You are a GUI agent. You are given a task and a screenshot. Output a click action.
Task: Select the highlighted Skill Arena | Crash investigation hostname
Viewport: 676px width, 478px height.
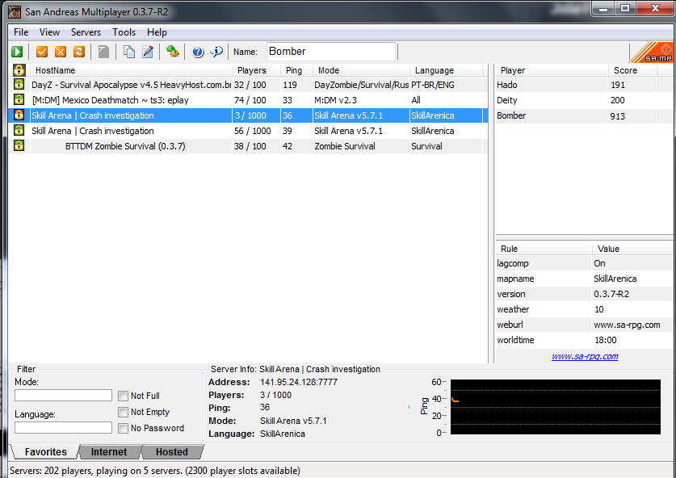[93, 115]
